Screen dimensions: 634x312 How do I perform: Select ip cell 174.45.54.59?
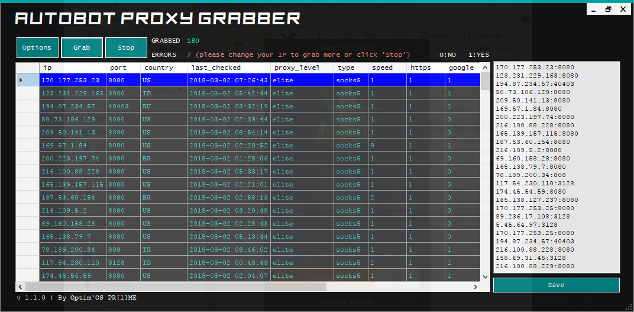[x=73, y=275]
